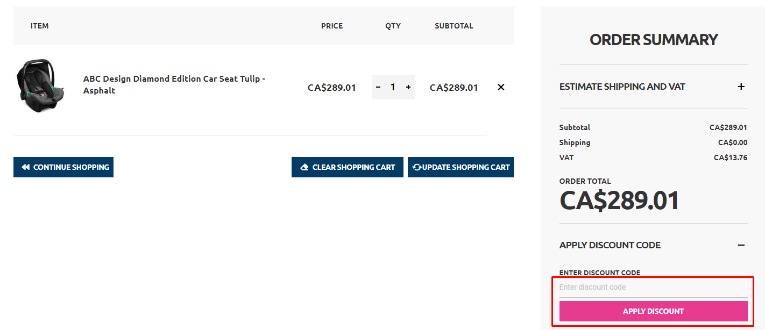Click the Continue Shopping button label
Viewport: 765px width, 330px height.
click(x=71, y=167)
